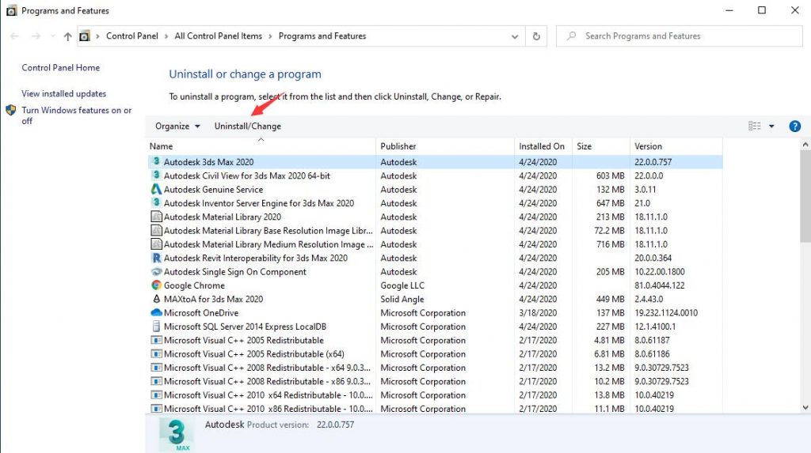This screenshot has width=811, height=453.
Task: Expand chevron after Control Panel breadcrumb
Action: tap(166, 36)
